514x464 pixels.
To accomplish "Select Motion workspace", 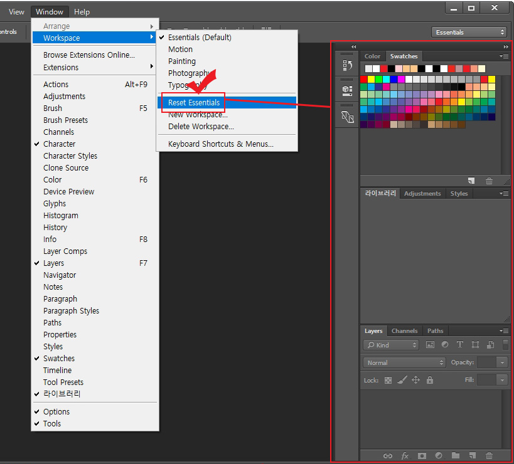I will click(x=227, y=49).
